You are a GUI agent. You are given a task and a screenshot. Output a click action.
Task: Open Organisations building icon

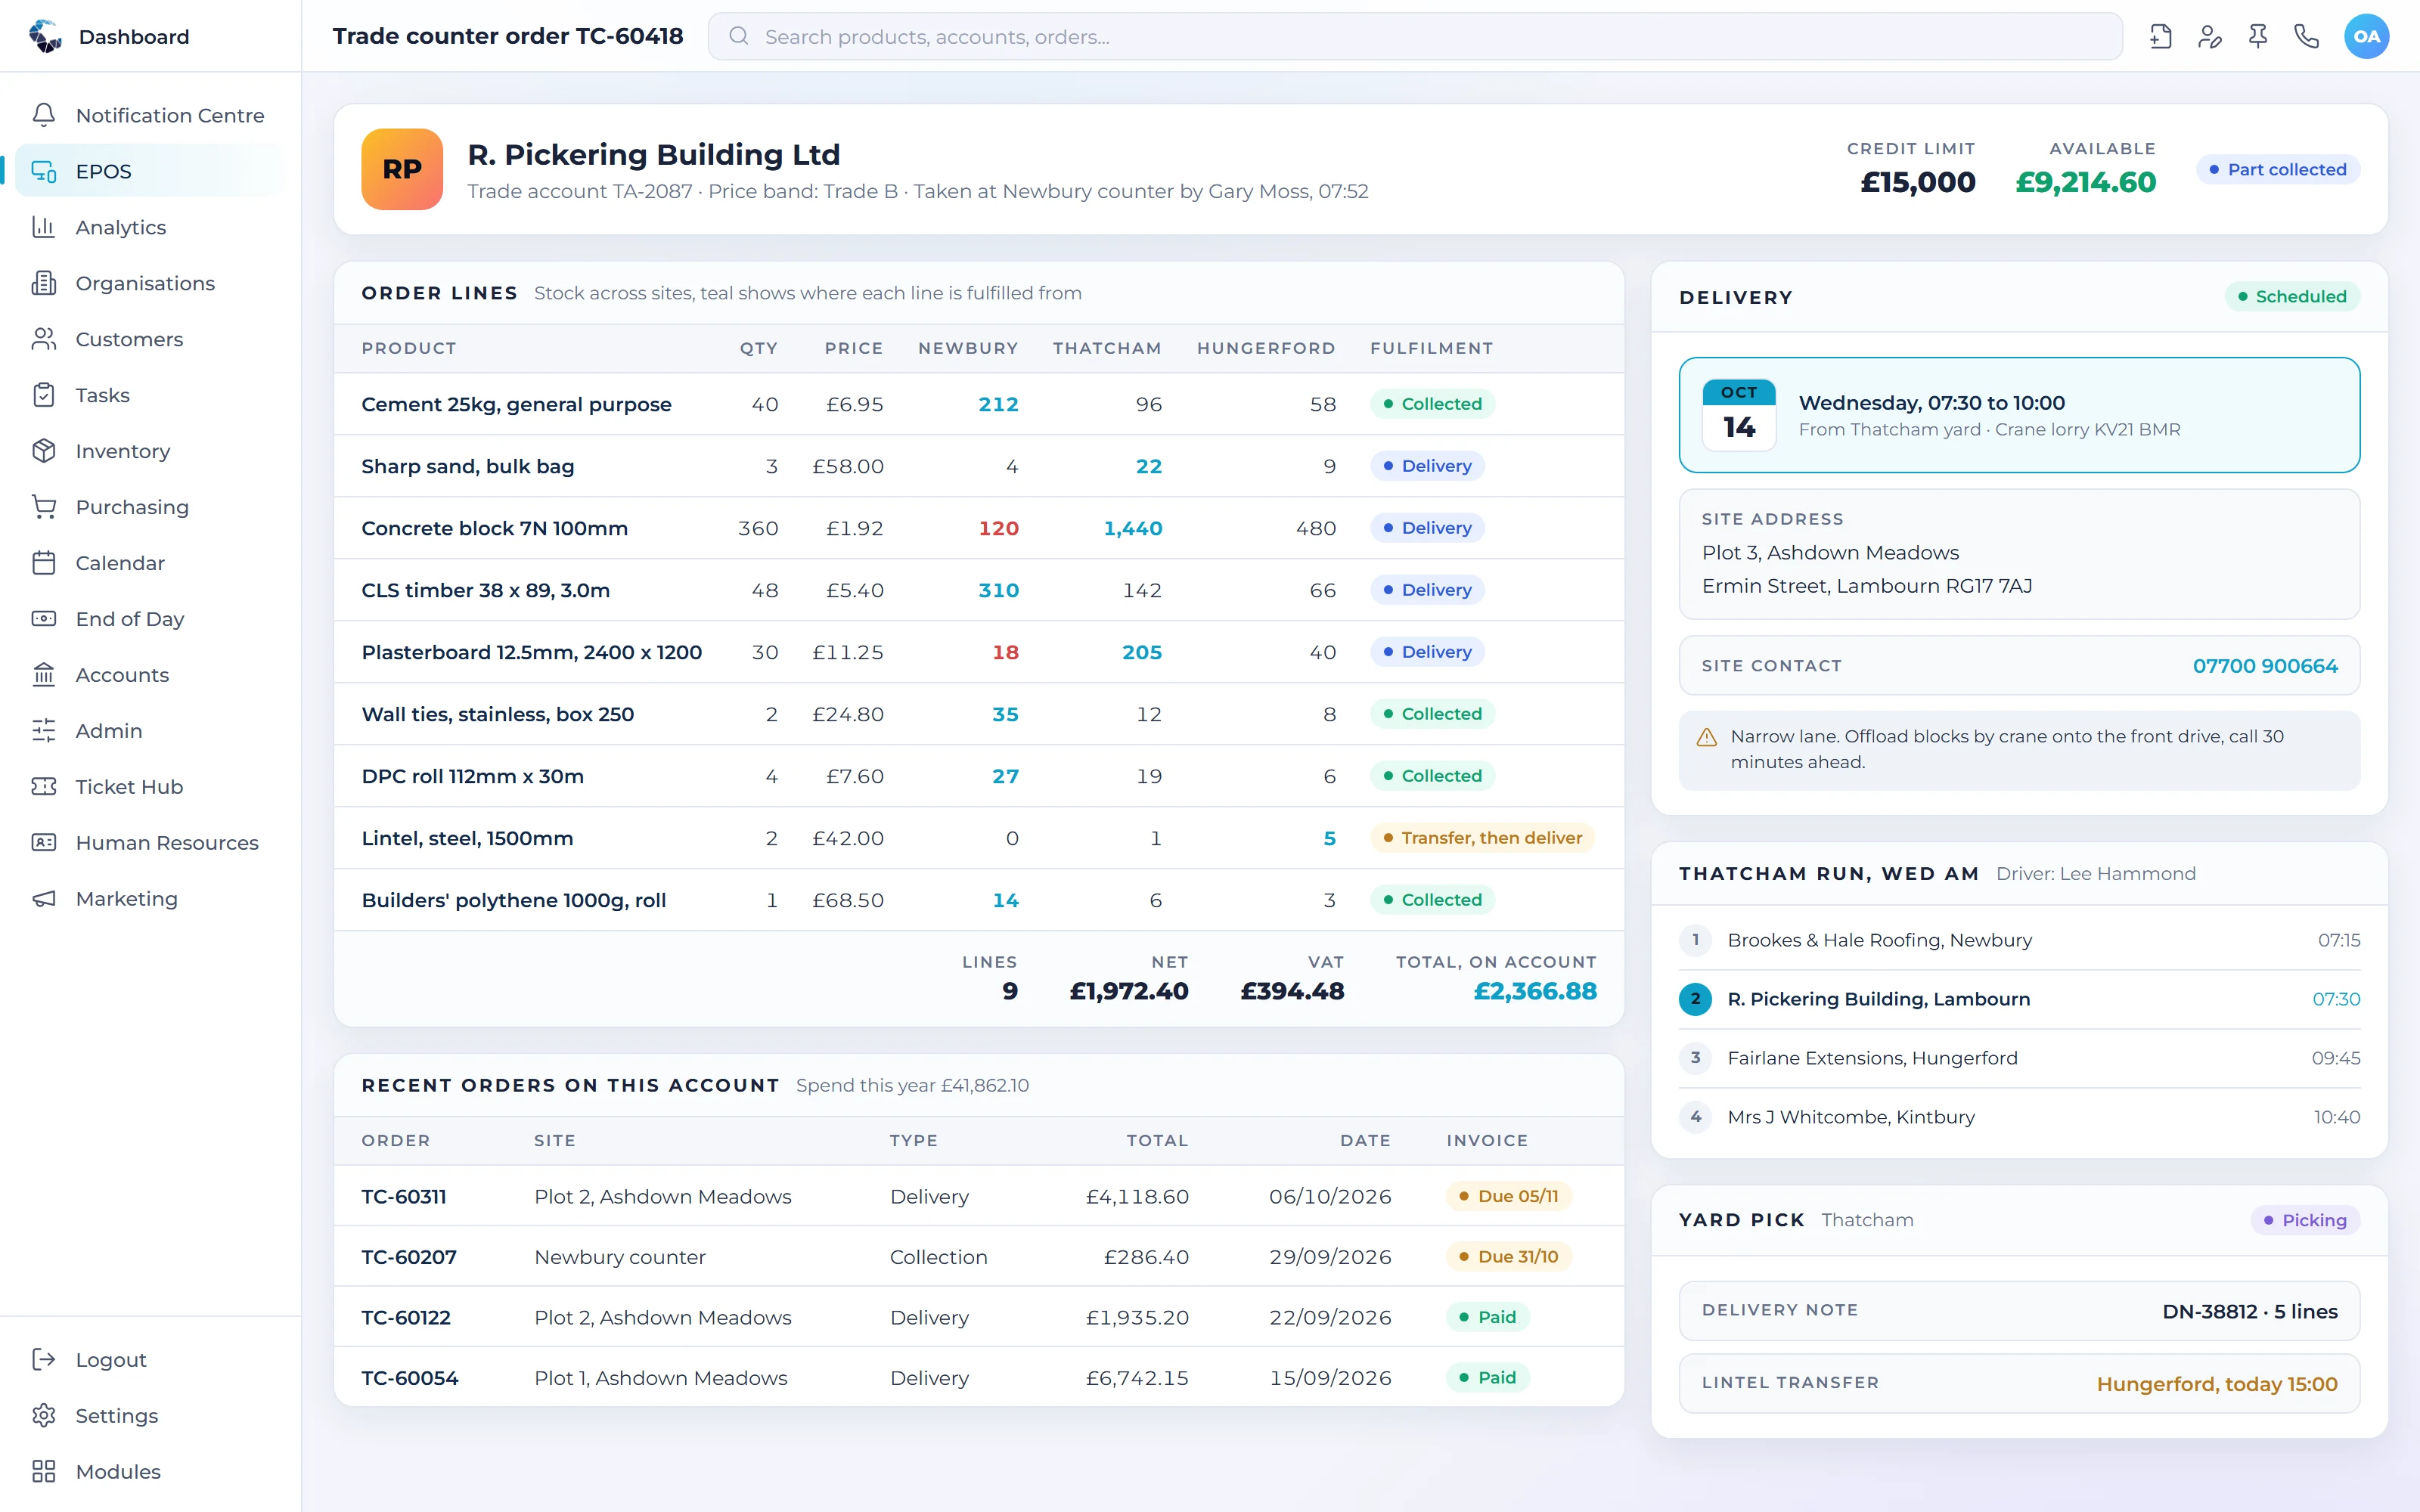pos(44,283)
